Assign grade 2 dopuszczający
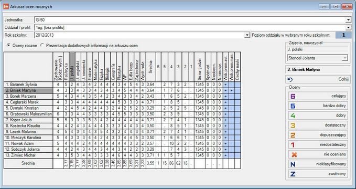The image size is (356, 189). (318, 135)
